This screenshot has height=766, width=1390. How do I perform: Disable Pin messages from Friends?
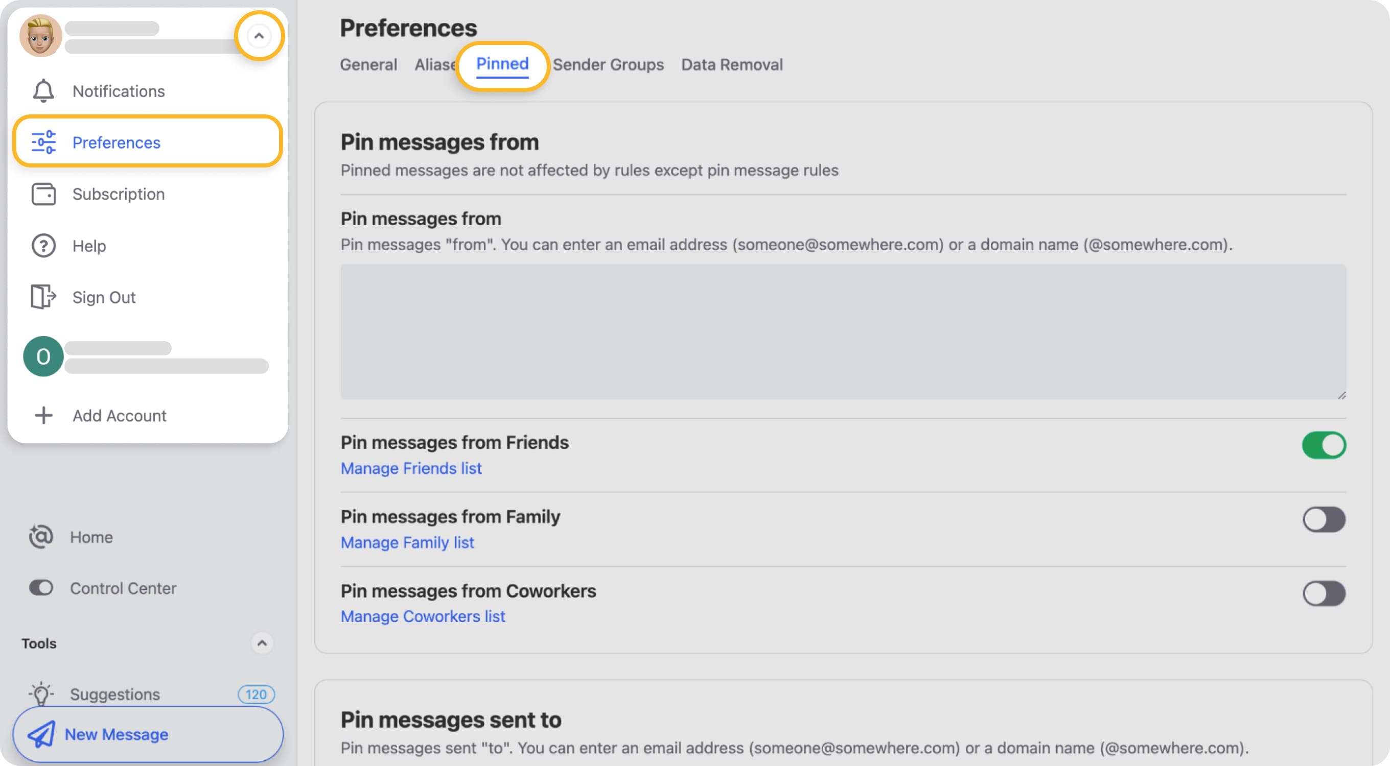point(1323,445)
